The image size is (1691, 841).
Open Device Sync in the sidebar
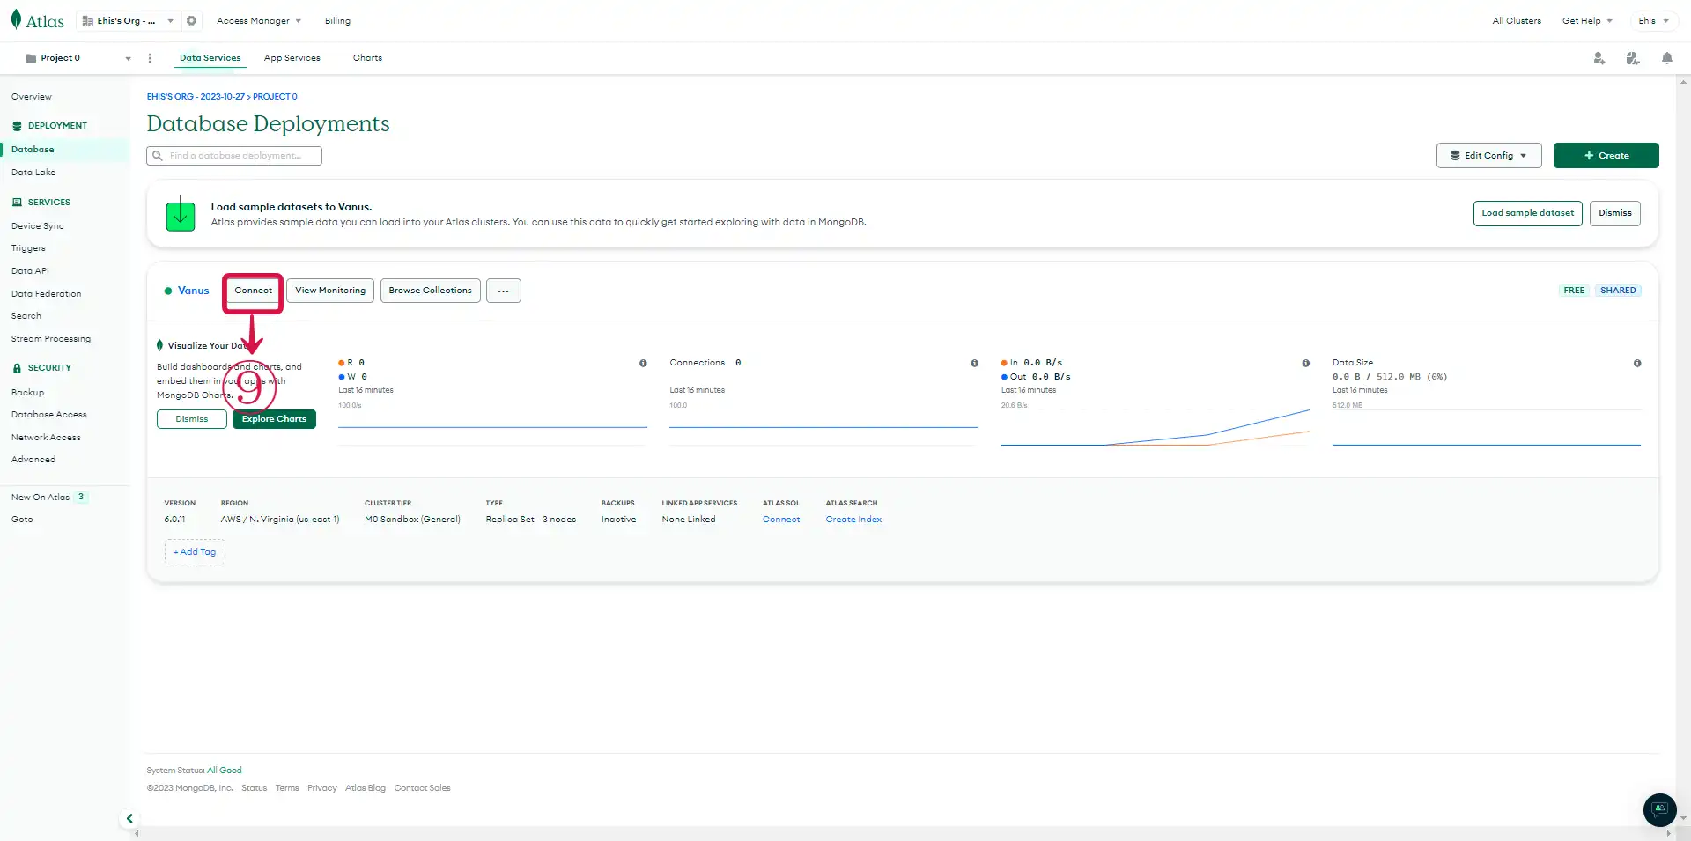click(38, 226)
